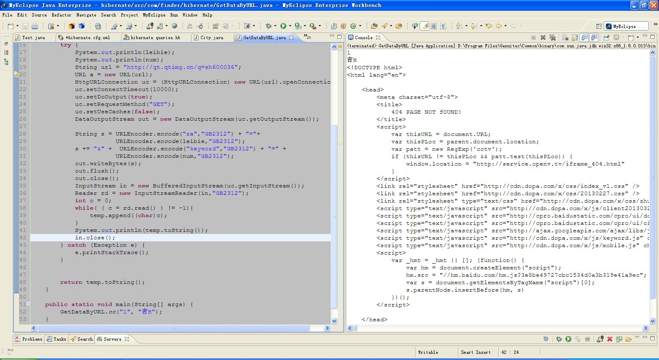Click the Pin Console icon

coord(606,37)
